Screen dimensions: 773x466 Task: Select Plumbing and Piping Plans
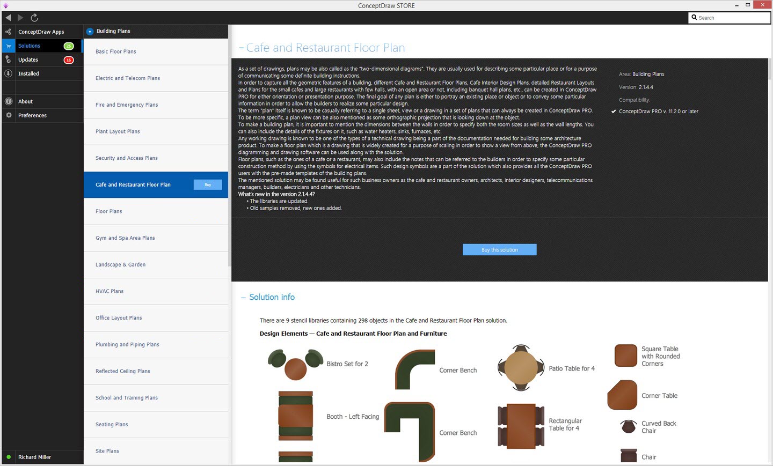[x=156, y=345]
